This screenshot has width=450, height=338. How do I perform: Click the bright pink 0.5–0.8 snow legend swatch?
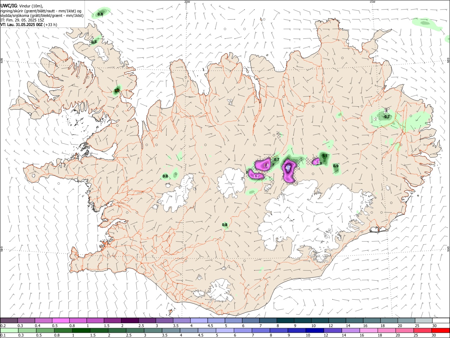point(61,320)
